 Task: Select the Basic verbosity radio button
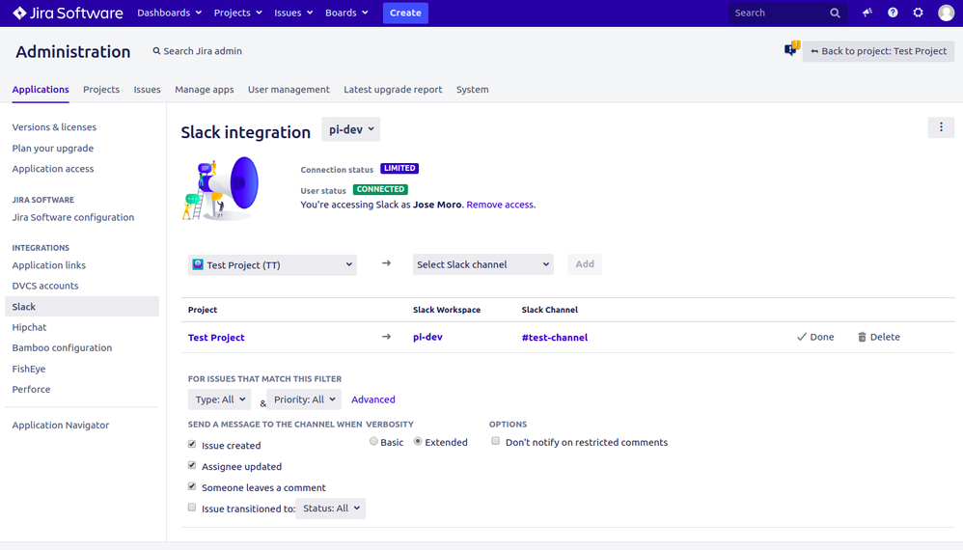pos(373,441)
